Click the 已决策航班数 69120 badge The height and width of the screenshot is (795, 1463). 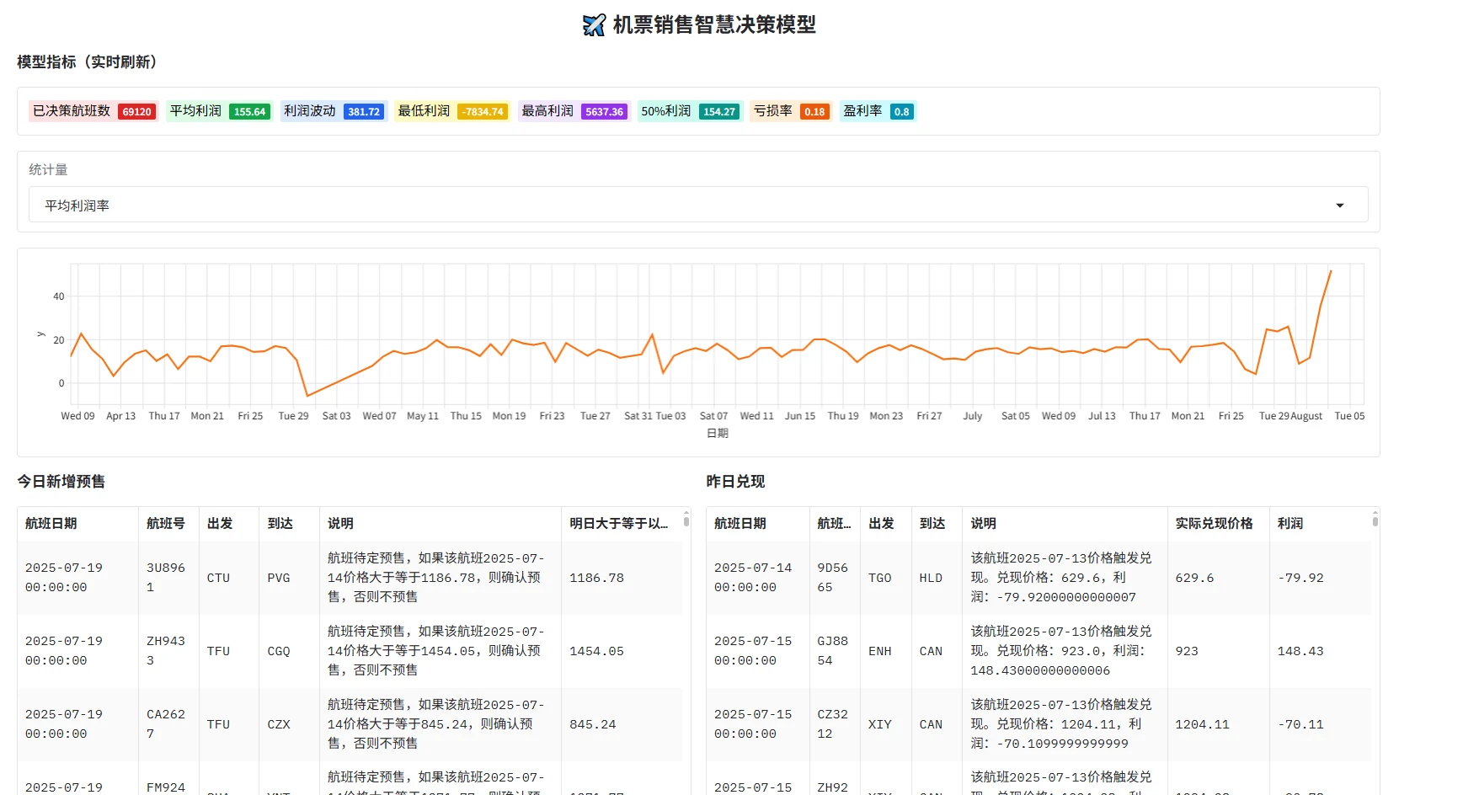pos(93,111)
